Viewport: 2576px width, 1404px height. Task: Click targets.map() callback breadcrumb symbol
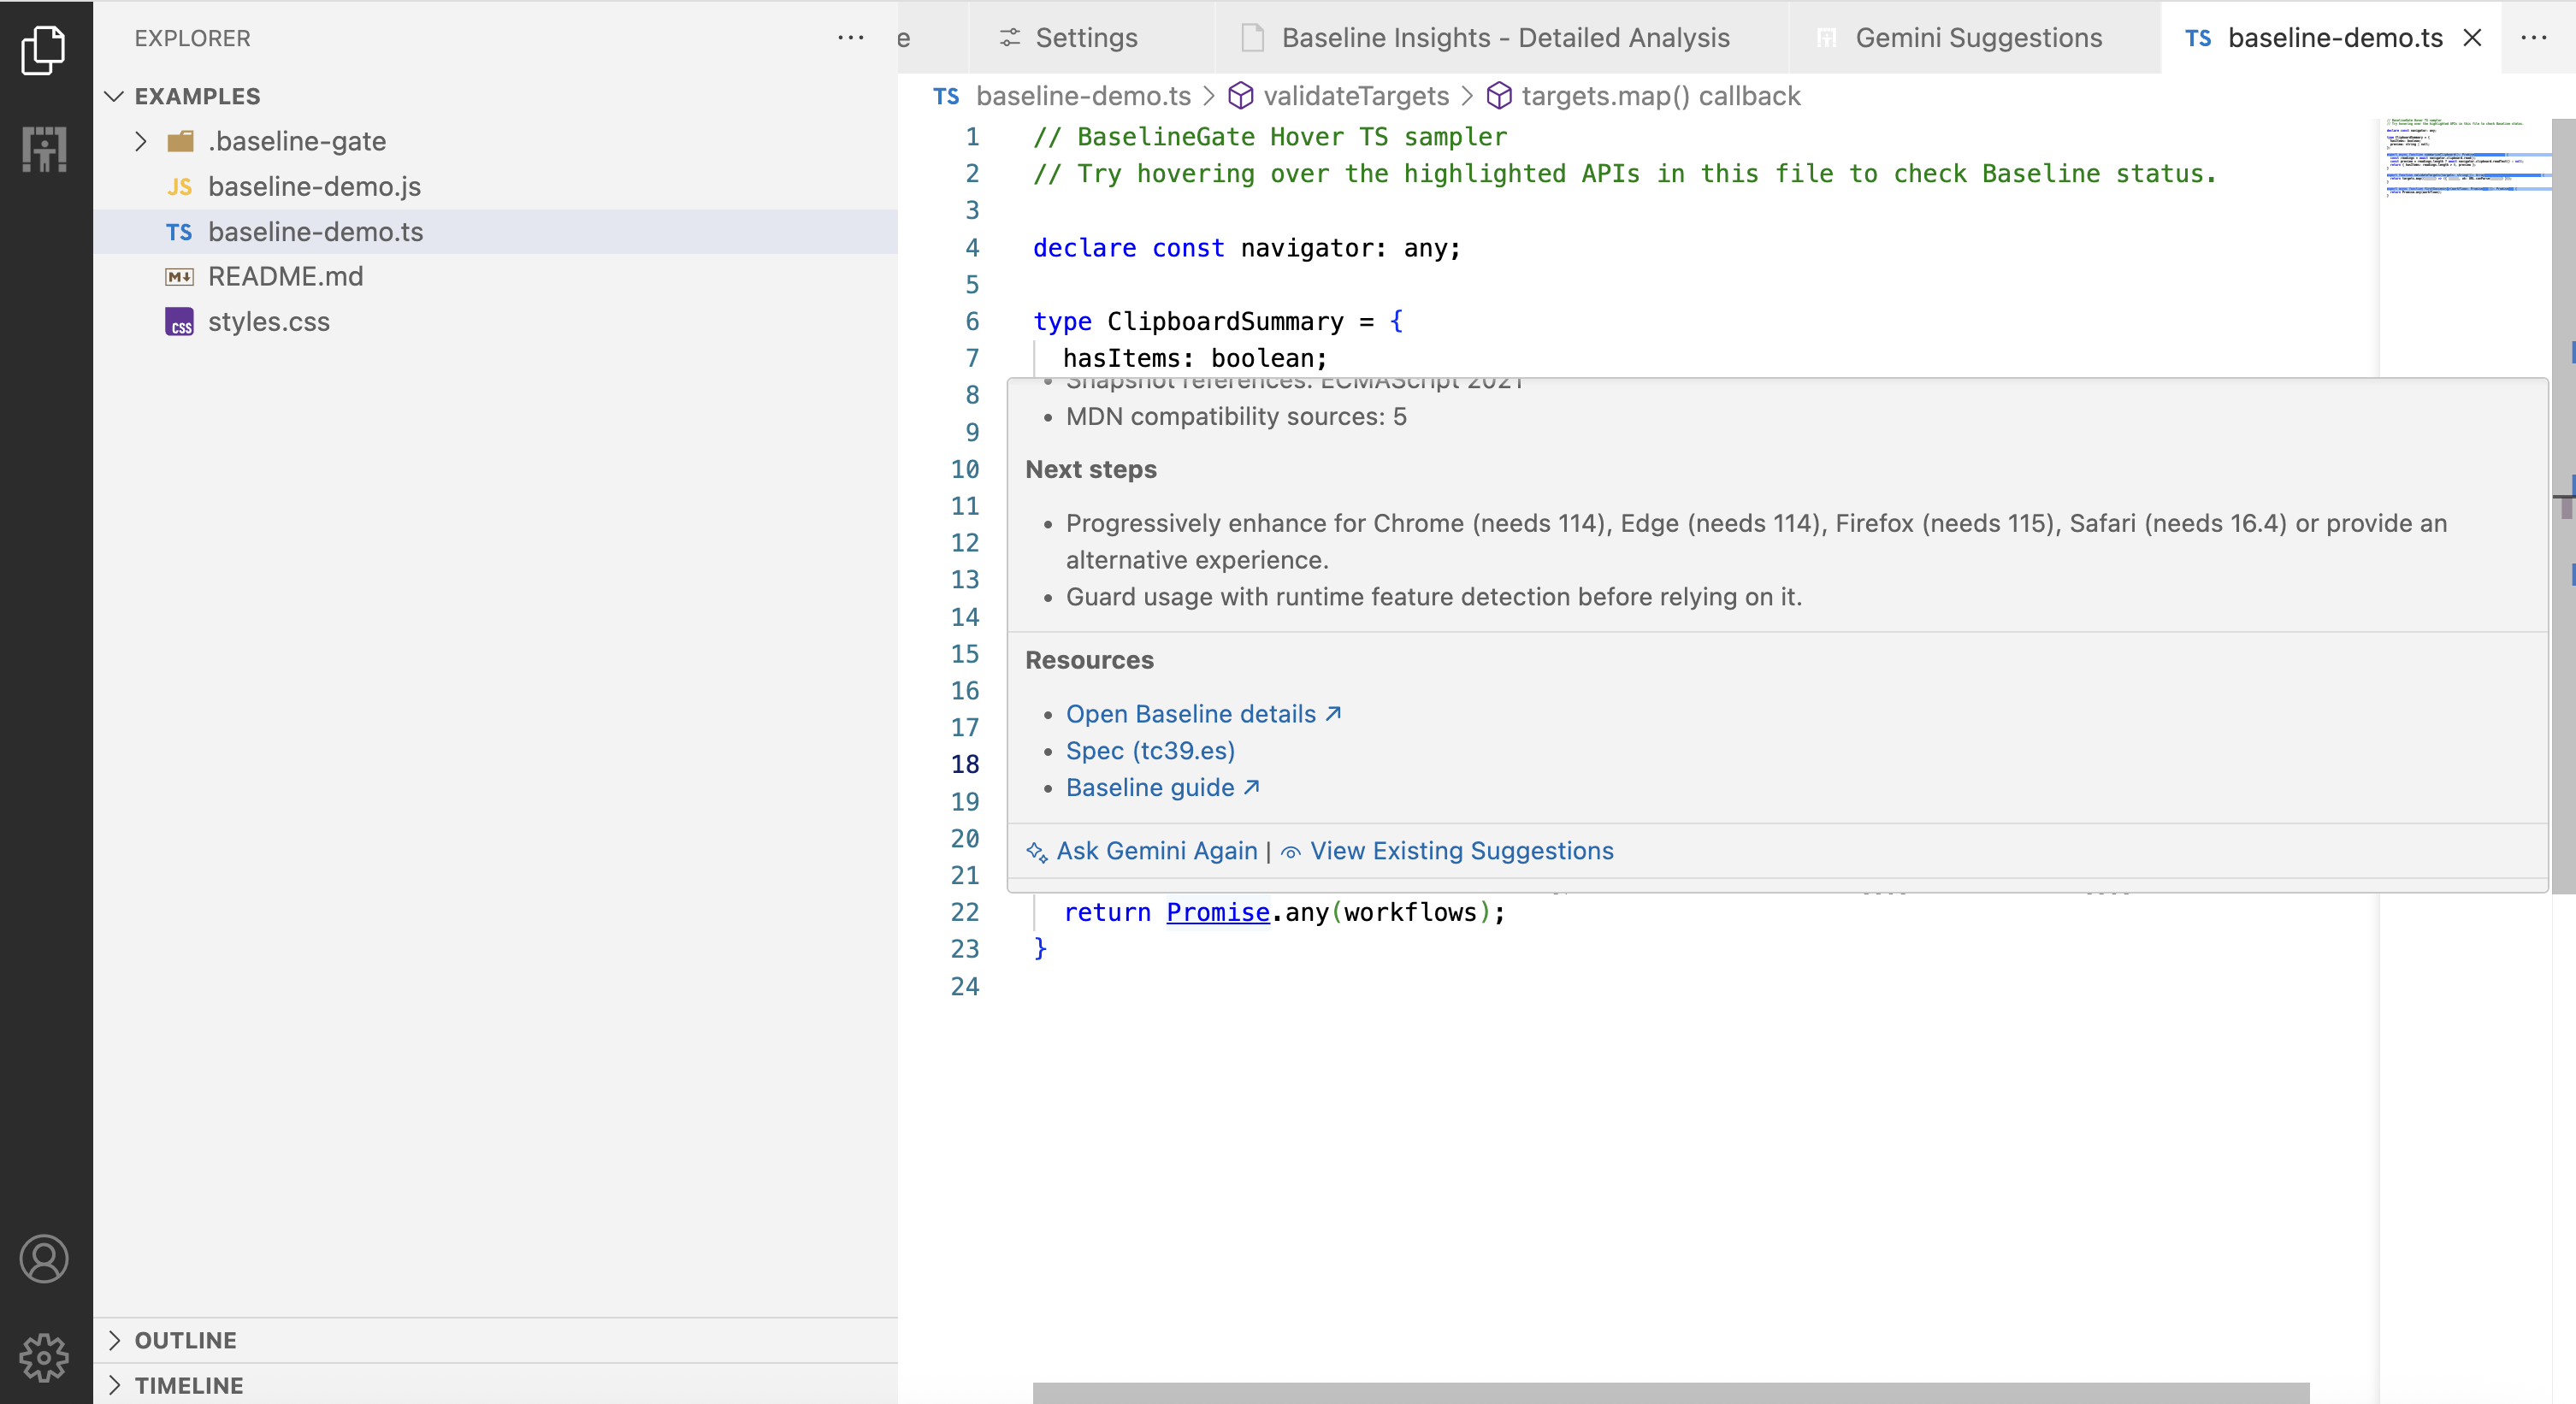(x=1659, y=96)
